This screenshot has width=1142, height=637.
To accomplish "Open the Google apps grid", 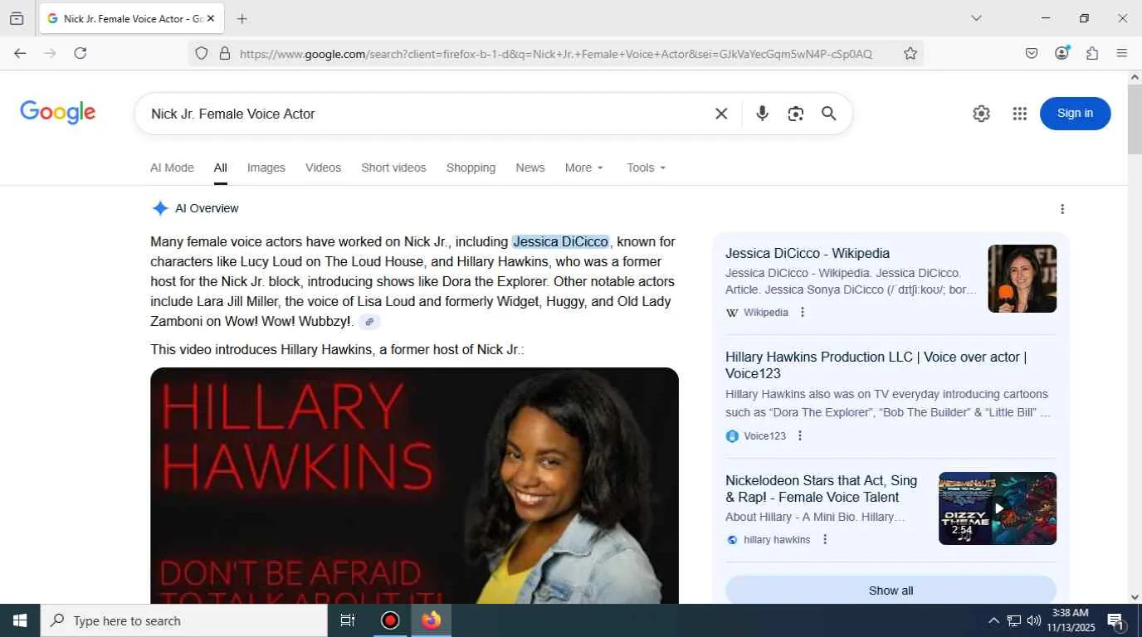I will point(1020,114).
